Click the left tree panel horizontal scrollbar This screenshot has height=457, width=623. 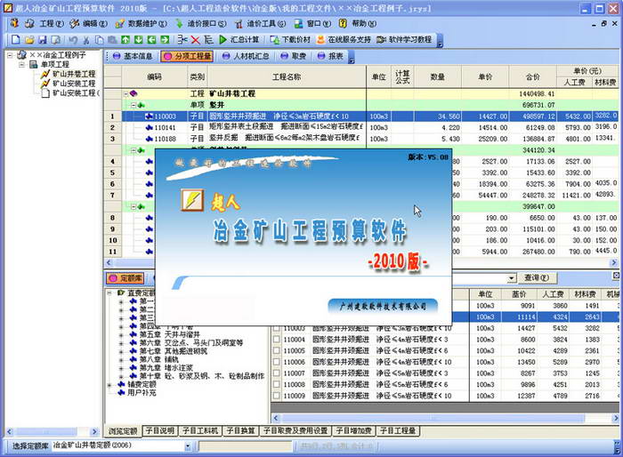[52, 431]
